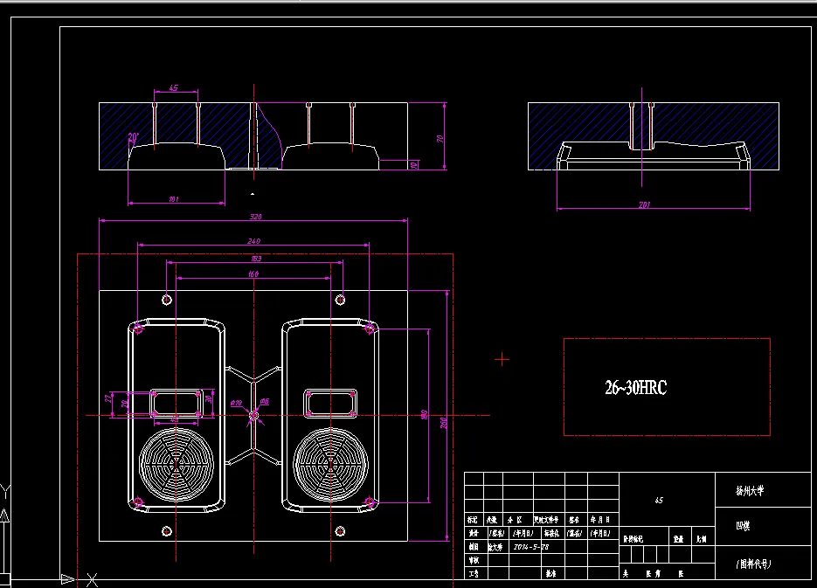Pick the 审核 row label
Viewport: 817px width, 588px height.
(473, 560)
